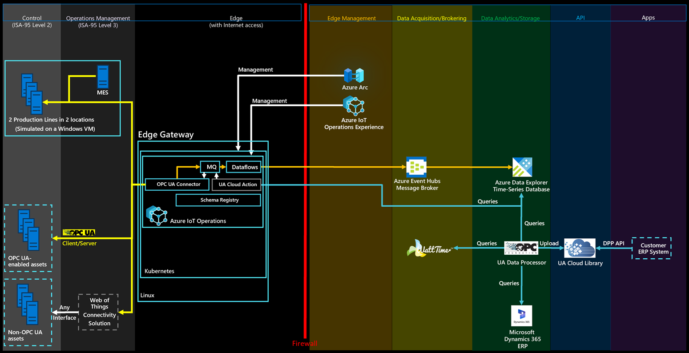Select the Queries label above Dynamics 365
The image size is (689, 353).
coord(509,283)
